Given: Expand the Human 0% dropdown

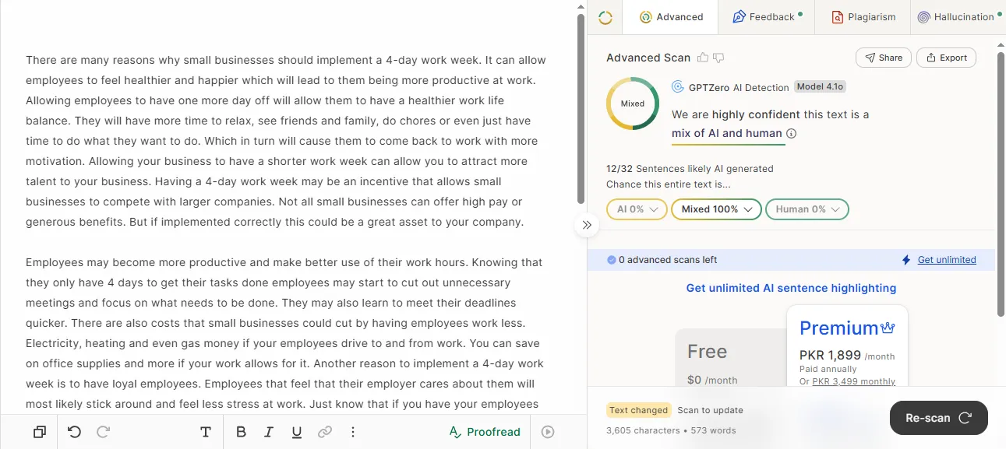Looking at the screenshot, I should (x=807, y=209).
